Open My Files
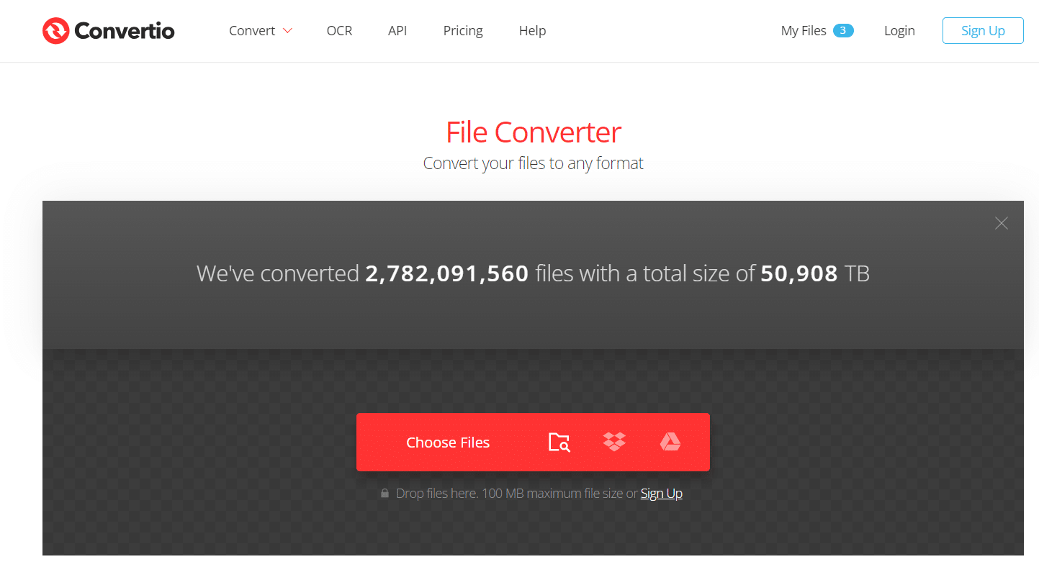 click(x=804, y=31)
